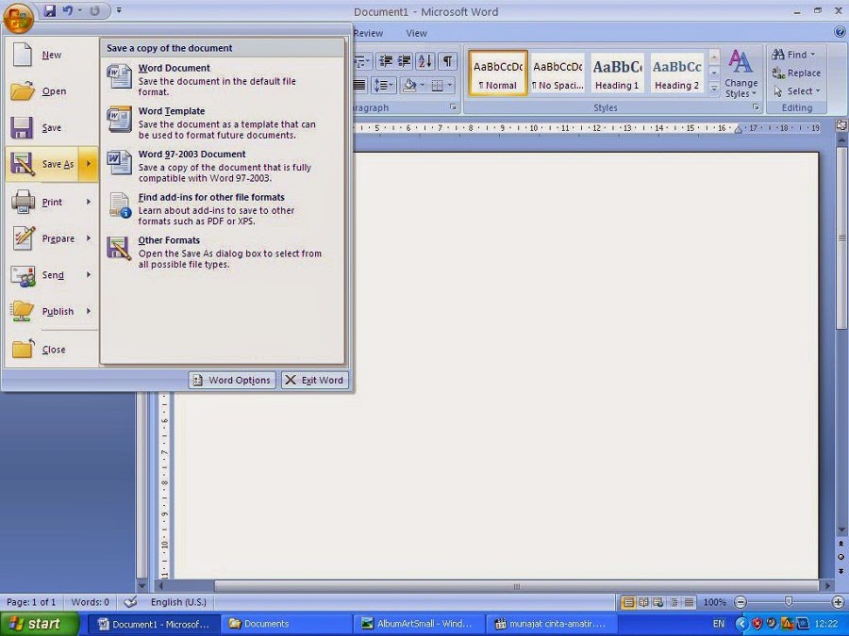This screenshot has height=636, width=849.
Task: Click Find add-ins for other file formats
Action: coord(222,209)
